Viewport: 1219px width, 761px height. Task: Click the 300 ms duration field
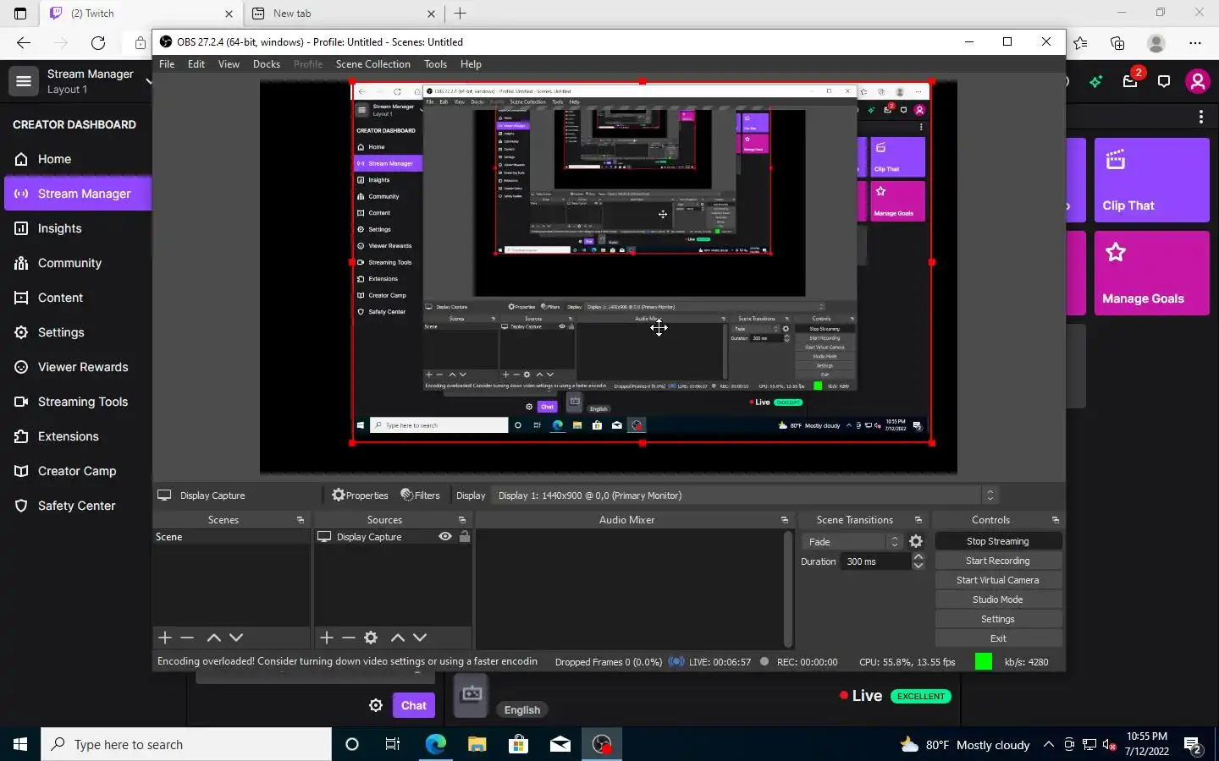click(x=876, y=561)
